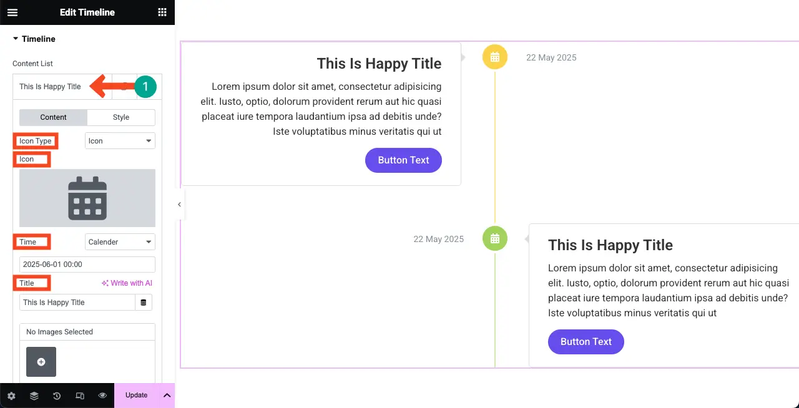Click the Lorem ipsum paragraph in first card
Screen dimensions: 799x408
coord(321,109)
